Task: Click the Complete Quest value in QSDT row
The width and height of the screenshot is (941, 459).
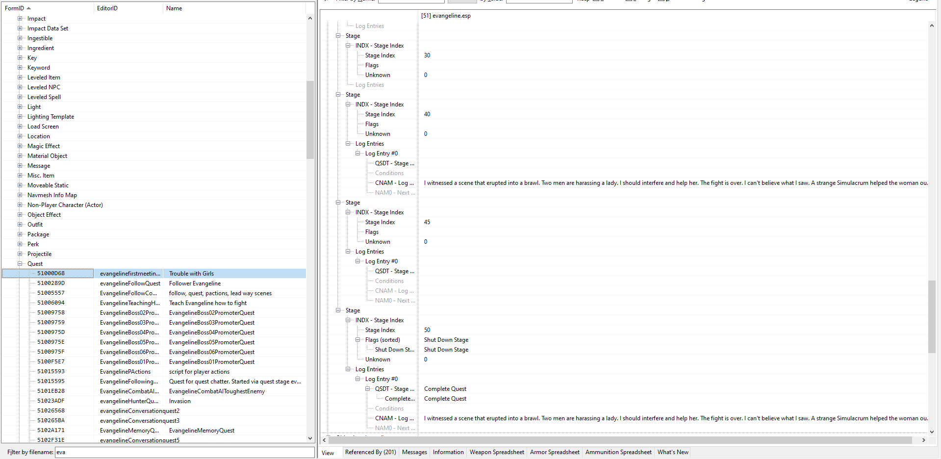Action: point(445,389)
